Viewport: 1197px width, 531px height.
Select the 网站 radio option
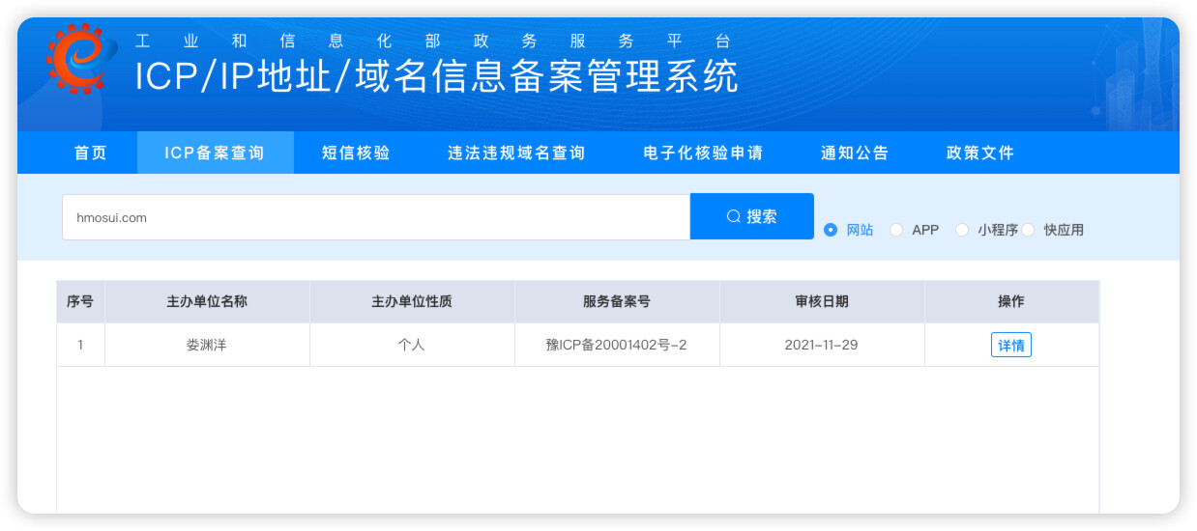tap(831, 230)
